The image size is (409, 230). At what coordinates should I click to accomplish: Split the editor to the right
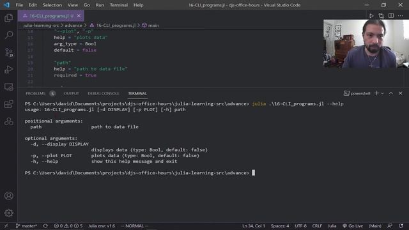pos(391,16)
